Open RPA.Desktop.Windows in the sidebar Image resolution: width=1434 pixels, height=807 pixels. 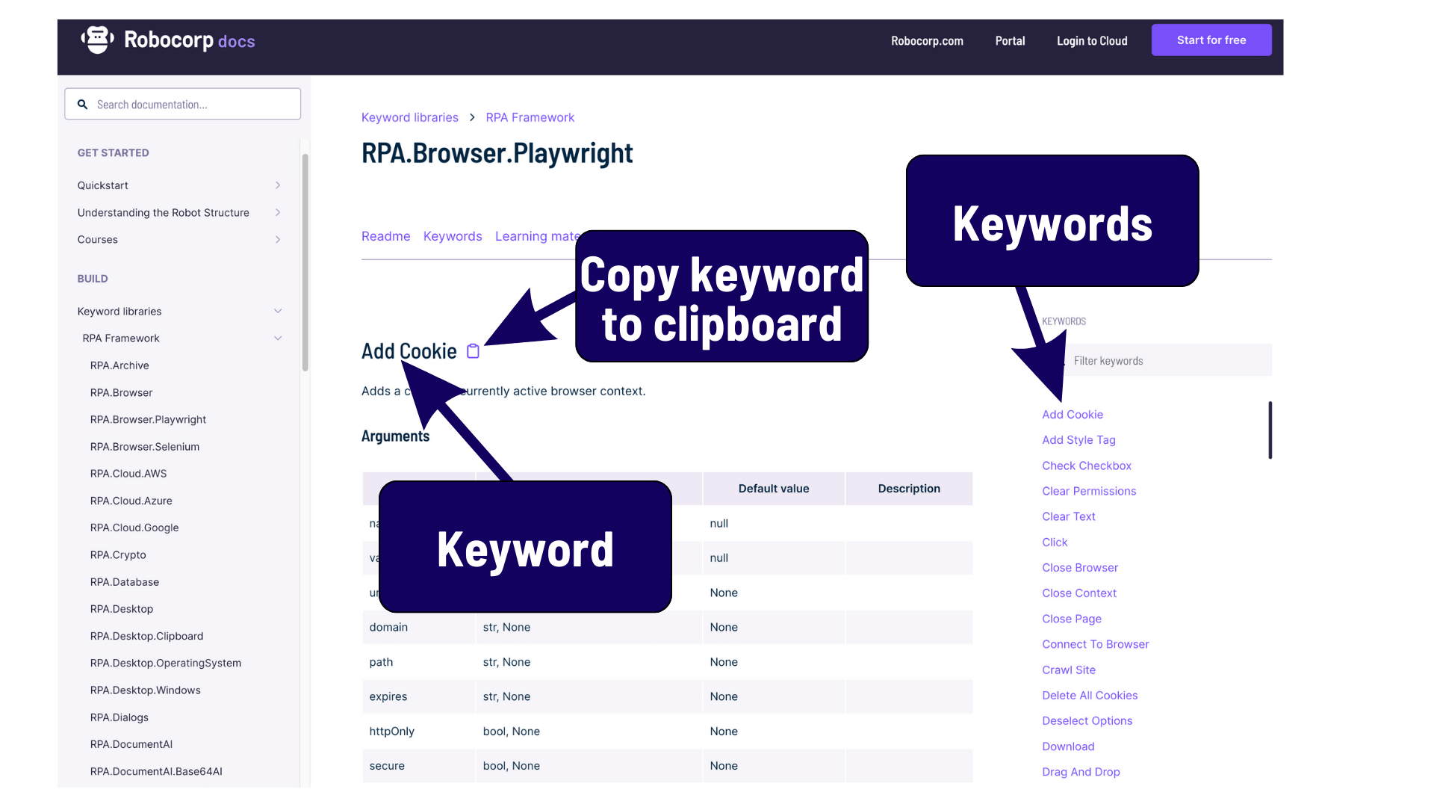coord(146,690)
